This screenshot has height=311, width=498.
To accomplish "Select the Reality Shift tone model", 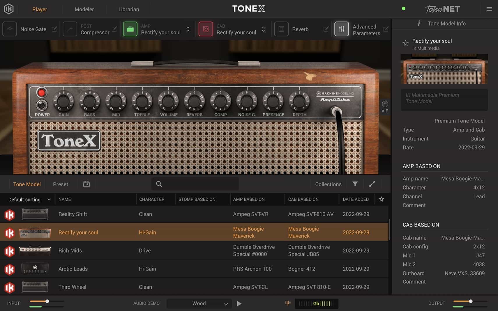I will click(194, 214).
